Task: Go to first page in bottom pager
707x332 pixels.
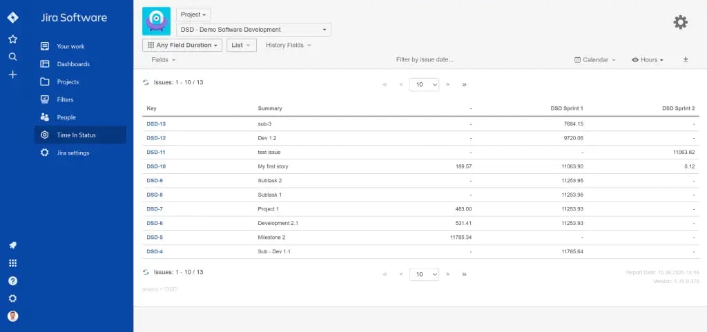Action: point(385,274)
